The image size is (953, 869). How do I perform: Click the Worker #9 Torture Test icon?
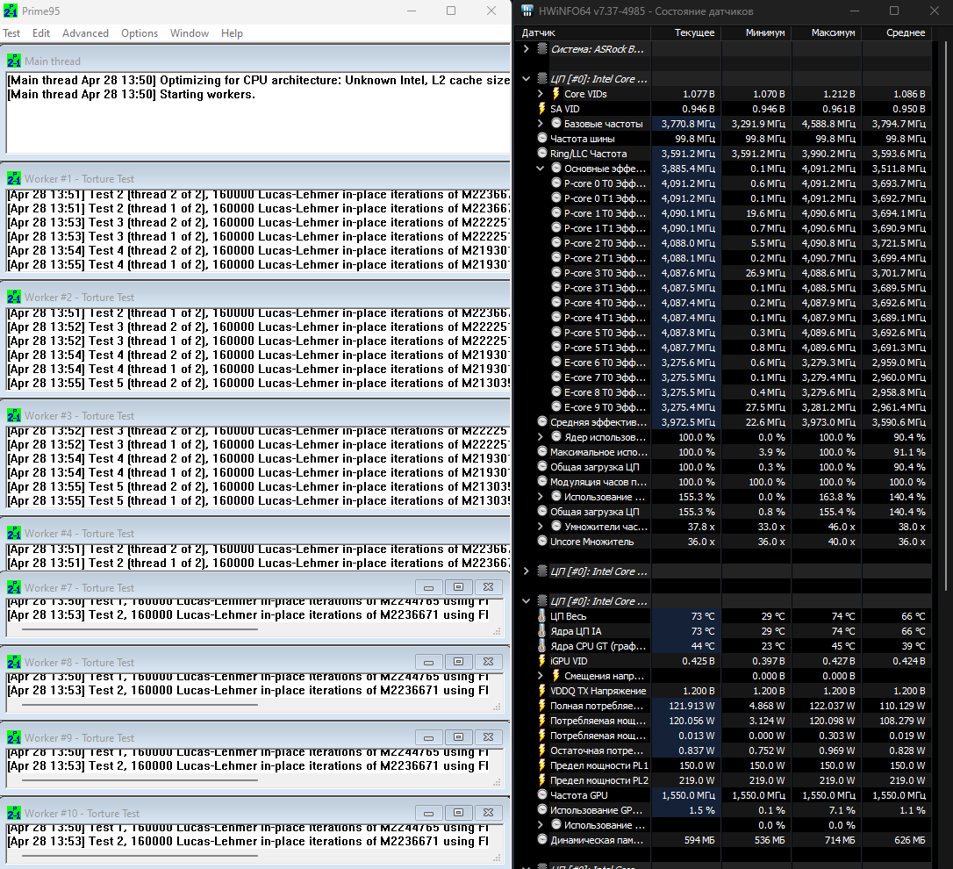(x=14, y=737)
